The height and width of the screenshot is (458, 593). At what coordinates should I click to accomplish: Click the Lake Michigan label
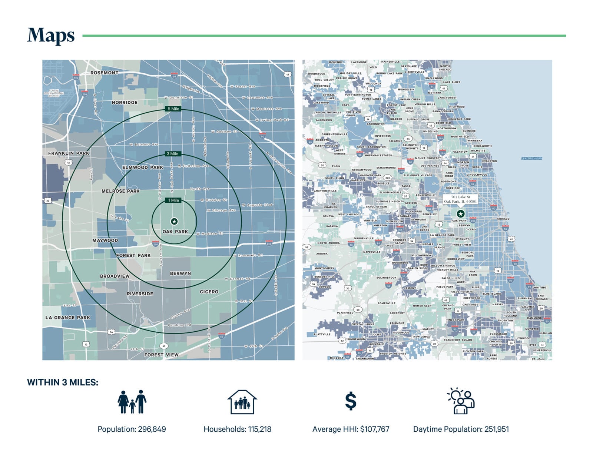pos(531,158)
